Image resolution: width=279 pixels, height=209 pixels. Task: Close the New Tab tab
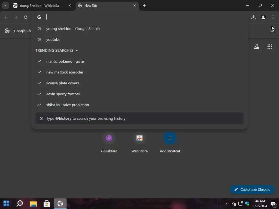[135, 5]
